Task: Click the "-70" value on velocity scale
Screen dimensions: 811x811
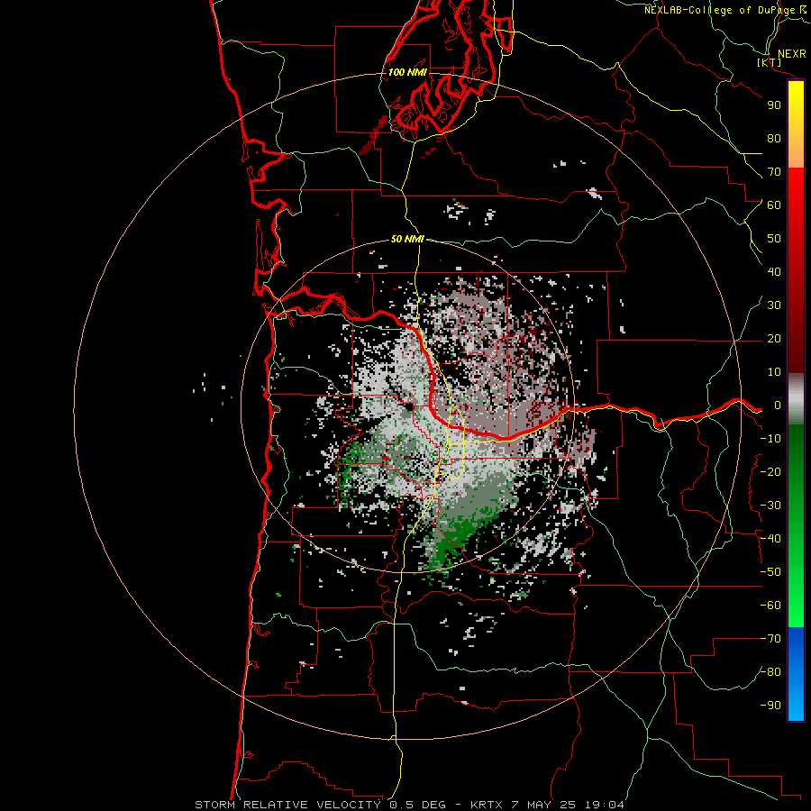Action: pyautogui.click(x=770, y=639)
